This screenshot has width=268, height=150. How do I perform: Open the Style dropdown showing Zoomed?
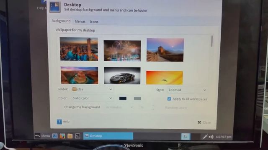(187, 90)
